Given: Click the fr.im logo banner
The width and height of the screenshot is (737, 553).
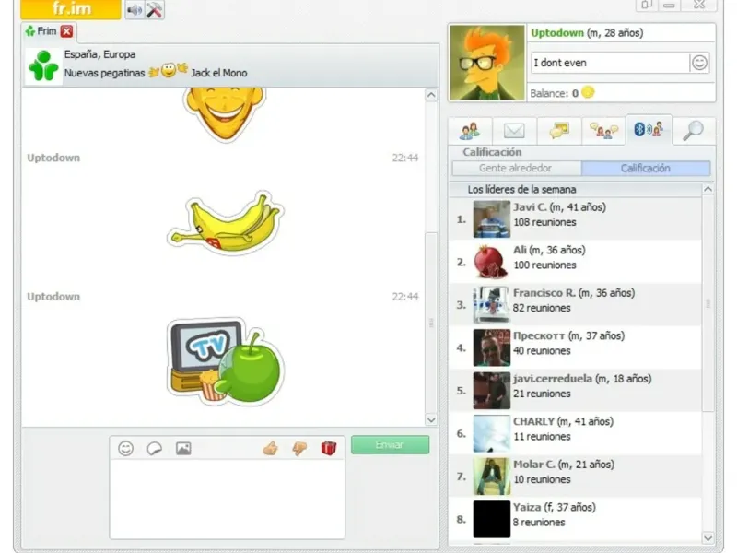Looking at the screenshot, I should (71, 9).
